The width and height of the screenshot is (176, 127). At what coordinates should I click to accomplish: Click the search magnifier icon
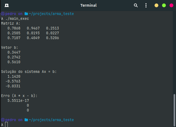point(136,5)
